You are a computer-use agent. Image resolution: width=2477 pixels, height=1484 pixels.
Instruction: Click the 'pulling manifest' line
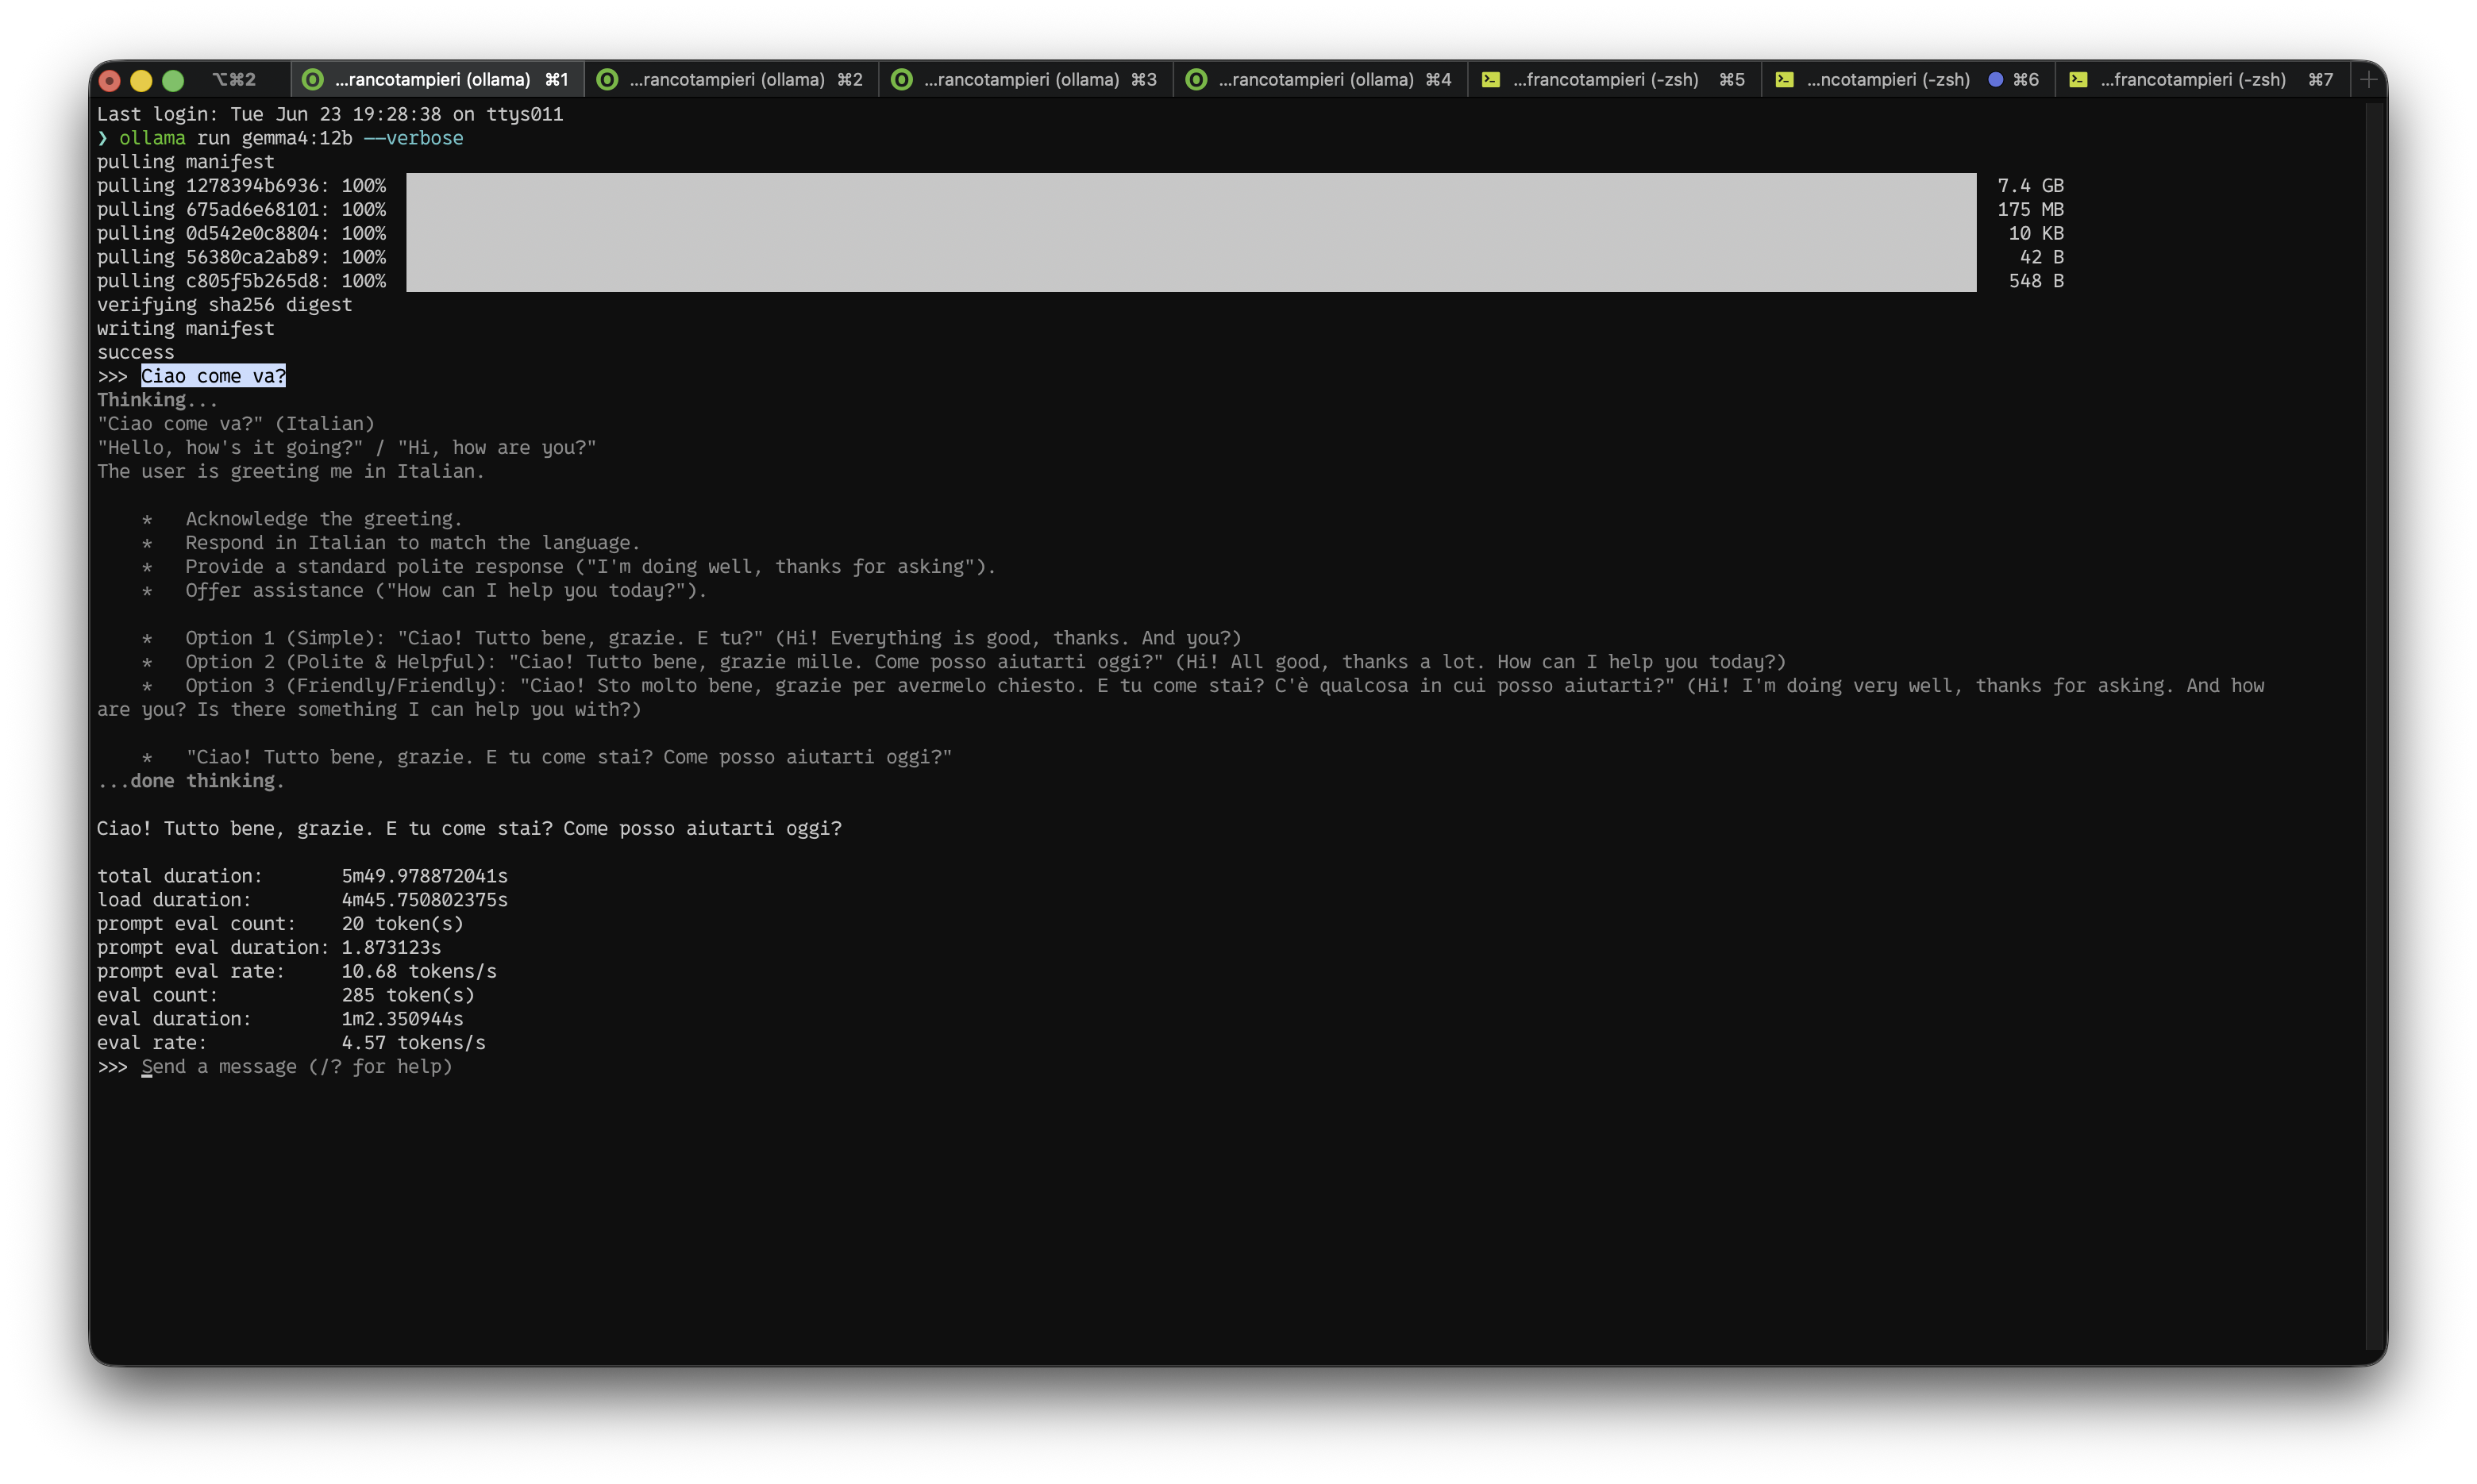[x=185, y=162]
